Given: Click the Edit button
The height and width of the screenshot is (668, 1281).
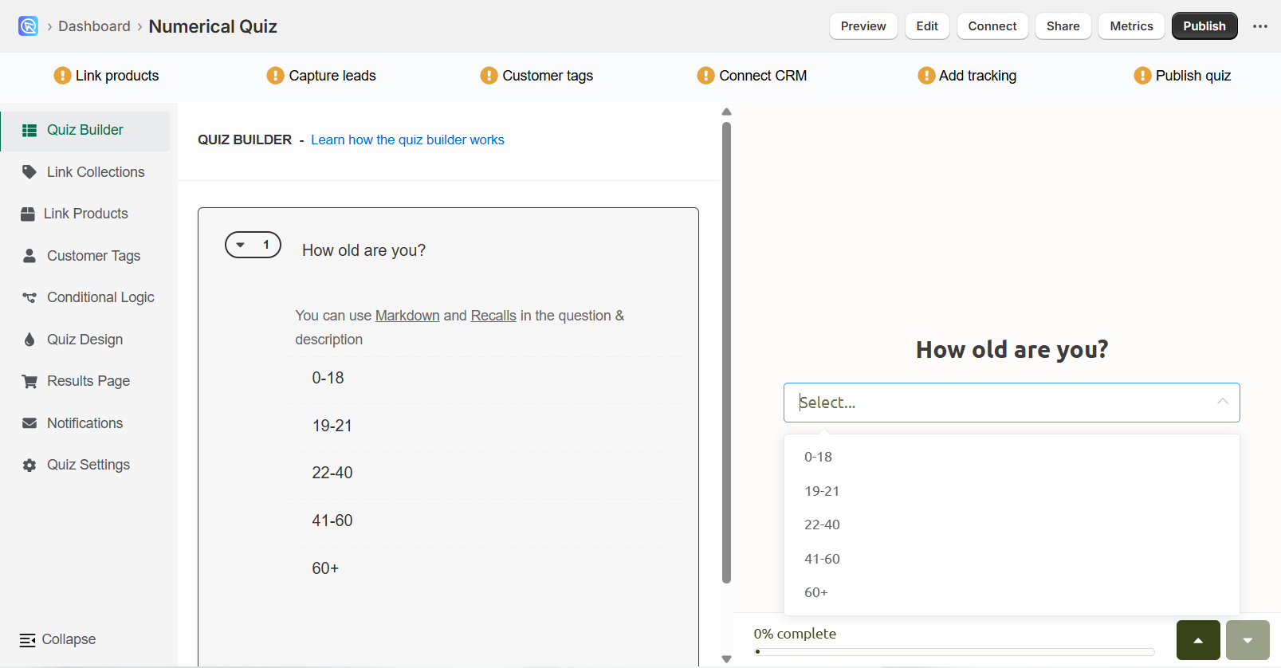Looking at the screenshot, I should tap(927, 26).
